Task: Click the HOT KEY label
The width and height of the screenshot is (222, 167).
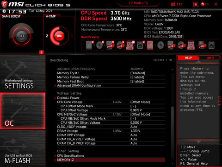Action: [159, 60]
